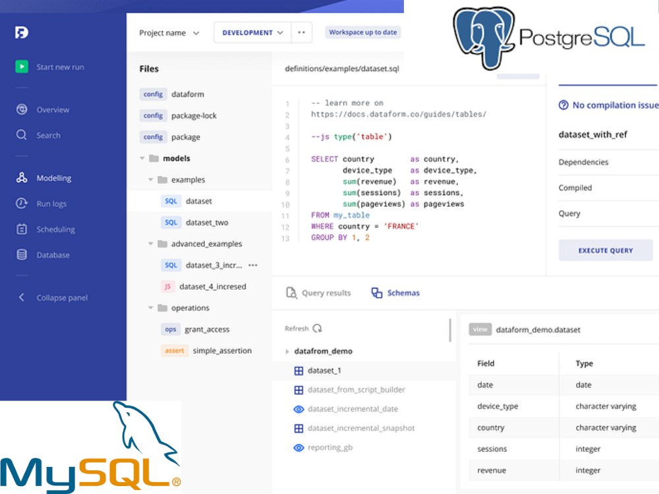This screenshot has height=494, width=659.
Task: Collapse the models folder
Action: [x=142, y=158]
